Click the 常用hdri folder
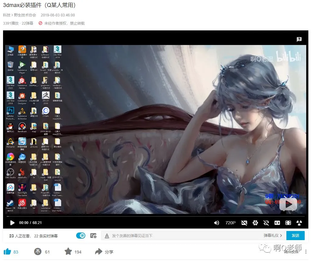 34,66
